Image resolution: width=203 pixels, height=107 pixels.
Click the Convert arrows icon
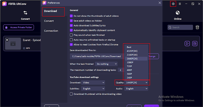coord(25,13)
